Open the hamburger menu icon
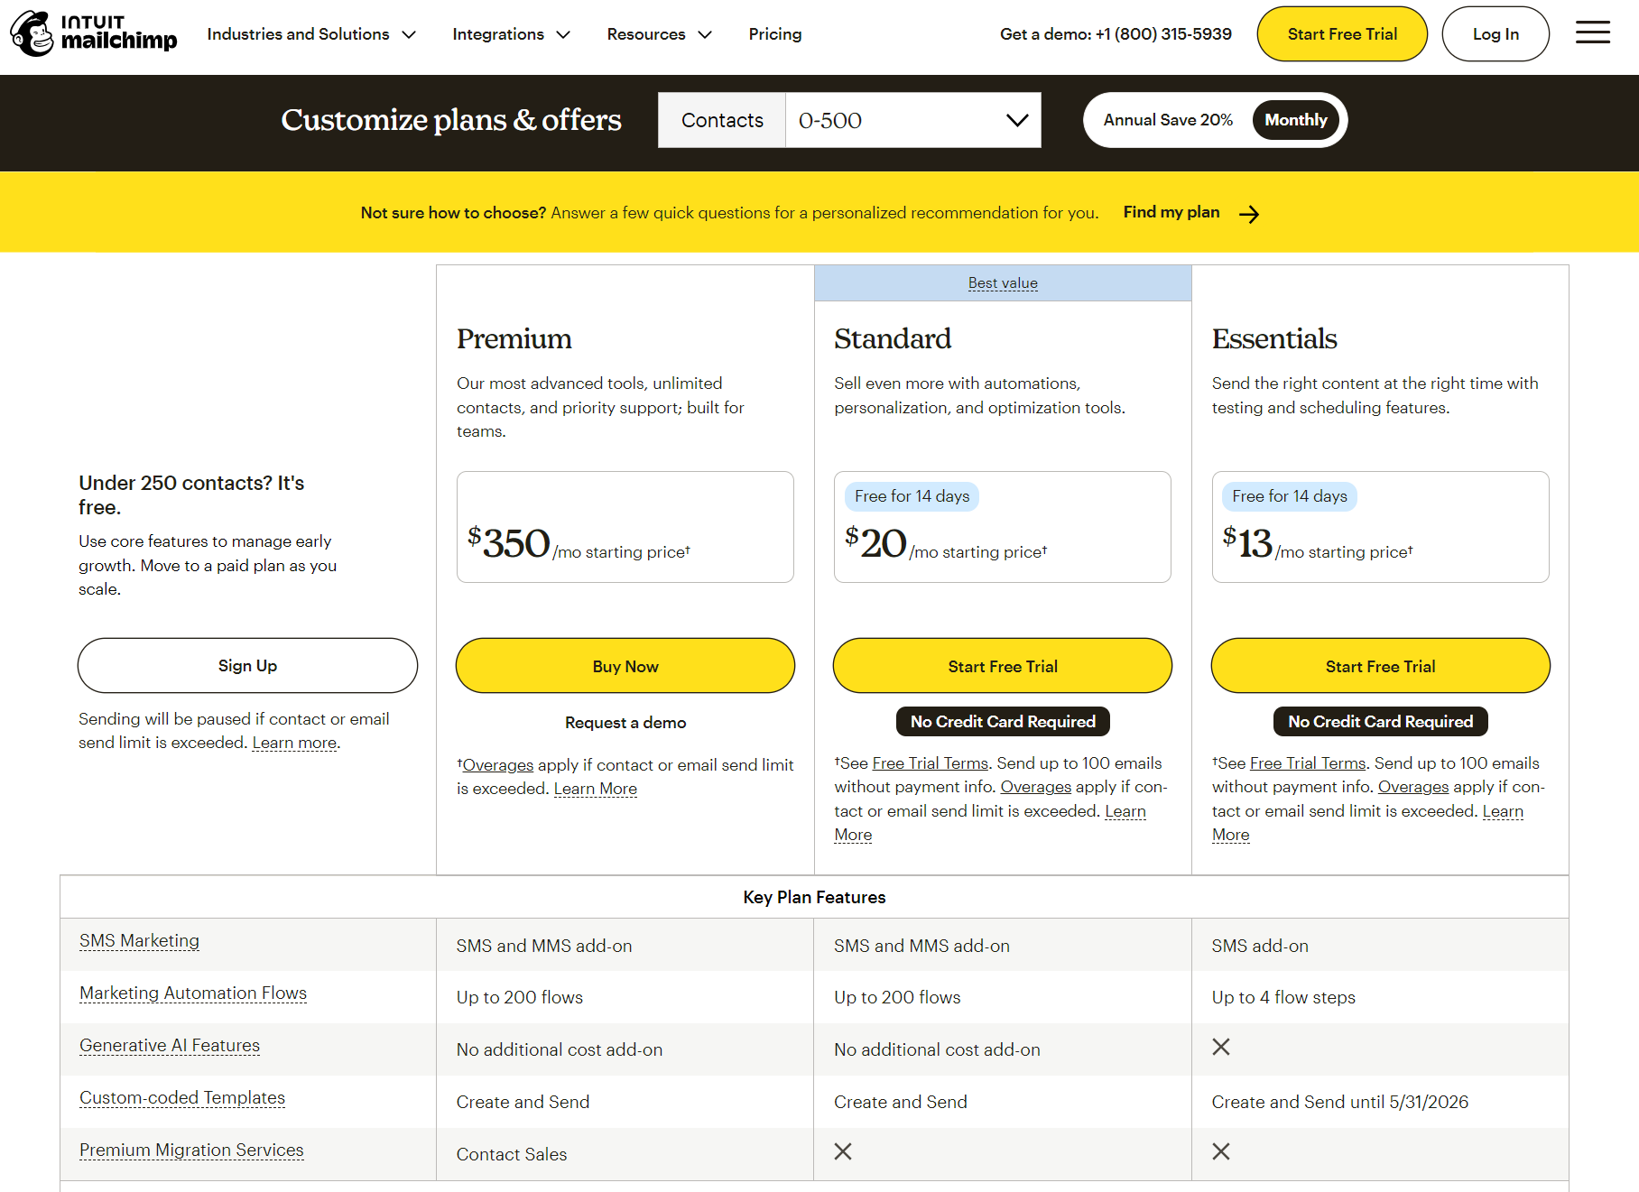 [x=1593, y=33]
